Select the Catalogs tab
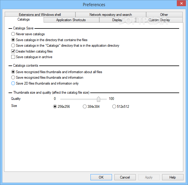 click(24, 19)
